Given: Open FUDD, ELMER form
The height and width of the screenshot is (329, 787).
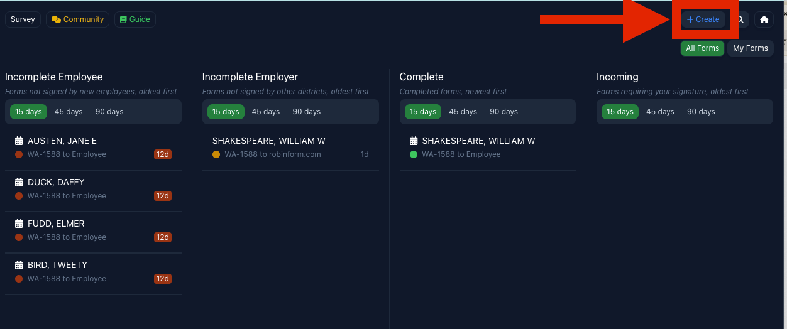Looking at the screenshot, I should pos(93,230).
